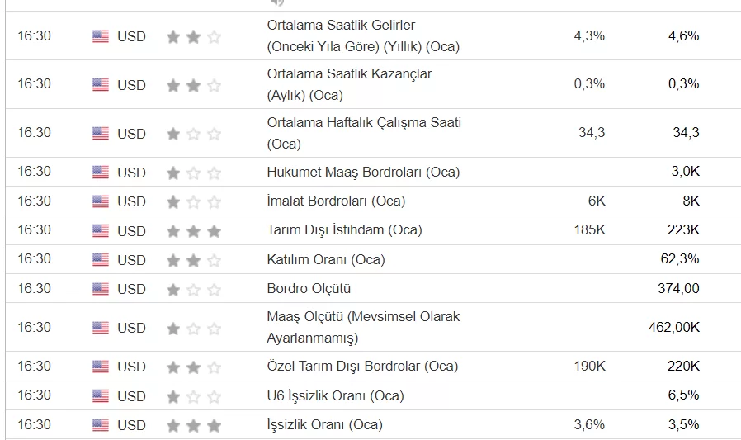Viewport: 741px width, 440px height.
Task: Click the US flag in the Maaş Ölçütü row
Action: click(101, 328)
